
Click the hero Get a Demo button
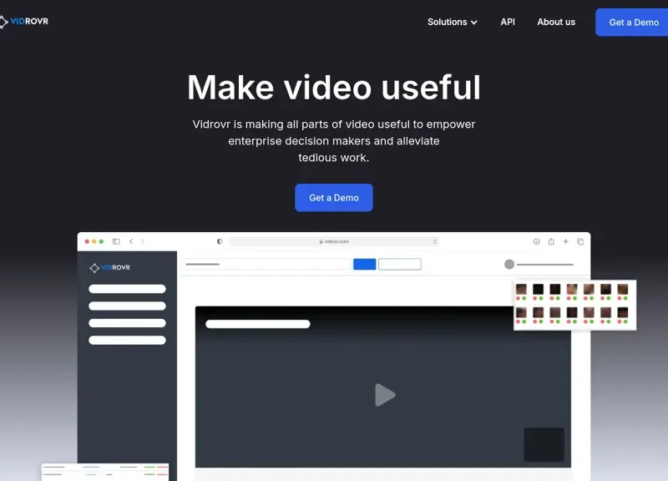pyautogui.click(x=334, y=197)
